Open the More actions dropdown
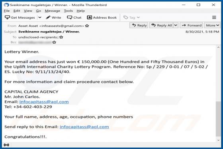 tap(212, 25)
